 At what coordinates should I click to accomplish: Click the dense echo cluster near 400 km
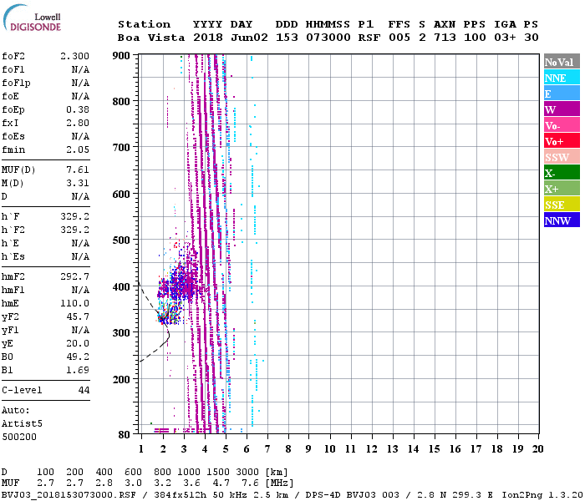click(179, 288)
